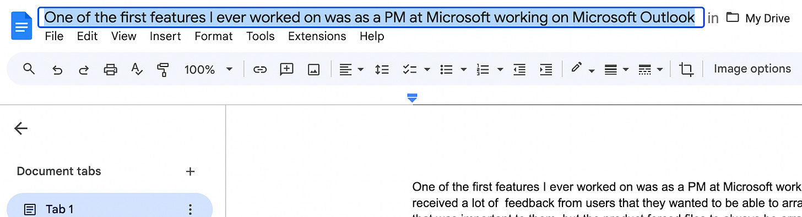The width and height of the screenshot is (802, 217).
Task: Click the Undo arrow icon
Action: (x=57, y=70)
